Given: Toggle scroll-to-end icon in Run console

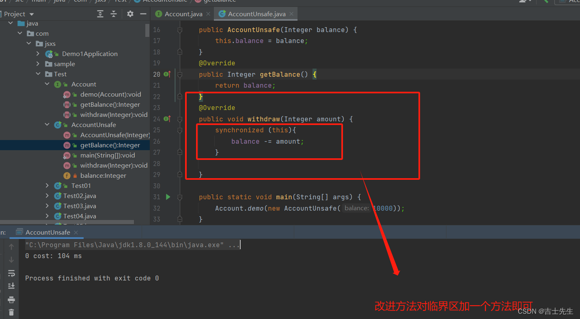Looking at the screenshot, I should [11, 286].
